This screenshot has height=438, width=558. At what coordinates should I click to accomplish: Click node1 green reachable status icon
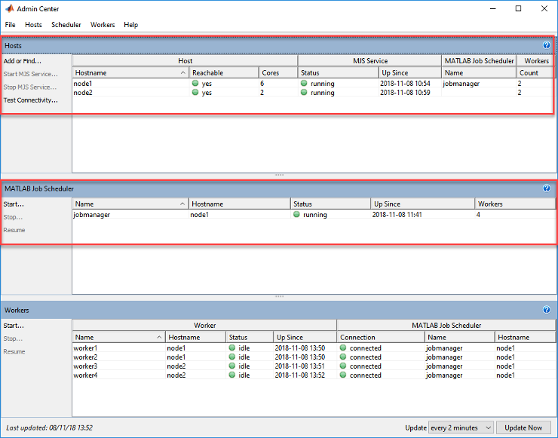coord(195,84)
